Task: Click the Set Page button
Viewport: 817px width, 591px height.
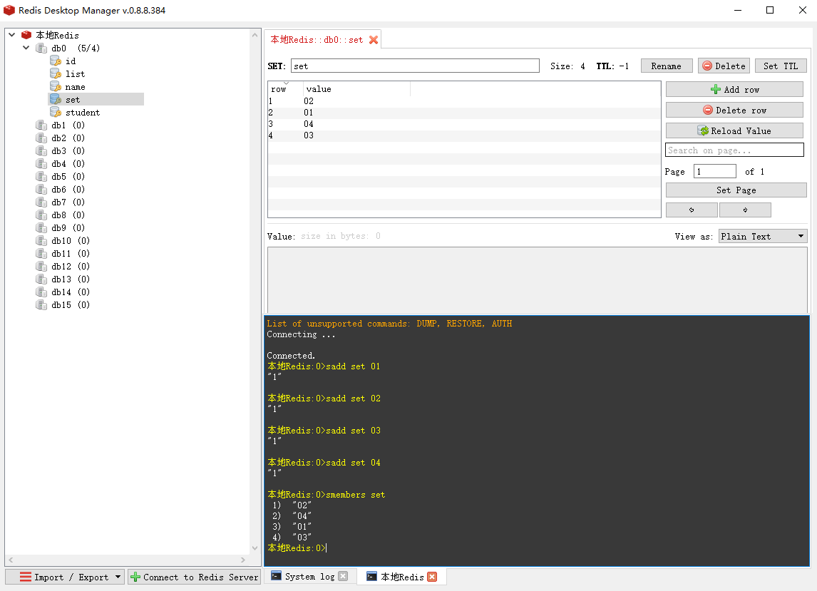Action: pos(736,190)
